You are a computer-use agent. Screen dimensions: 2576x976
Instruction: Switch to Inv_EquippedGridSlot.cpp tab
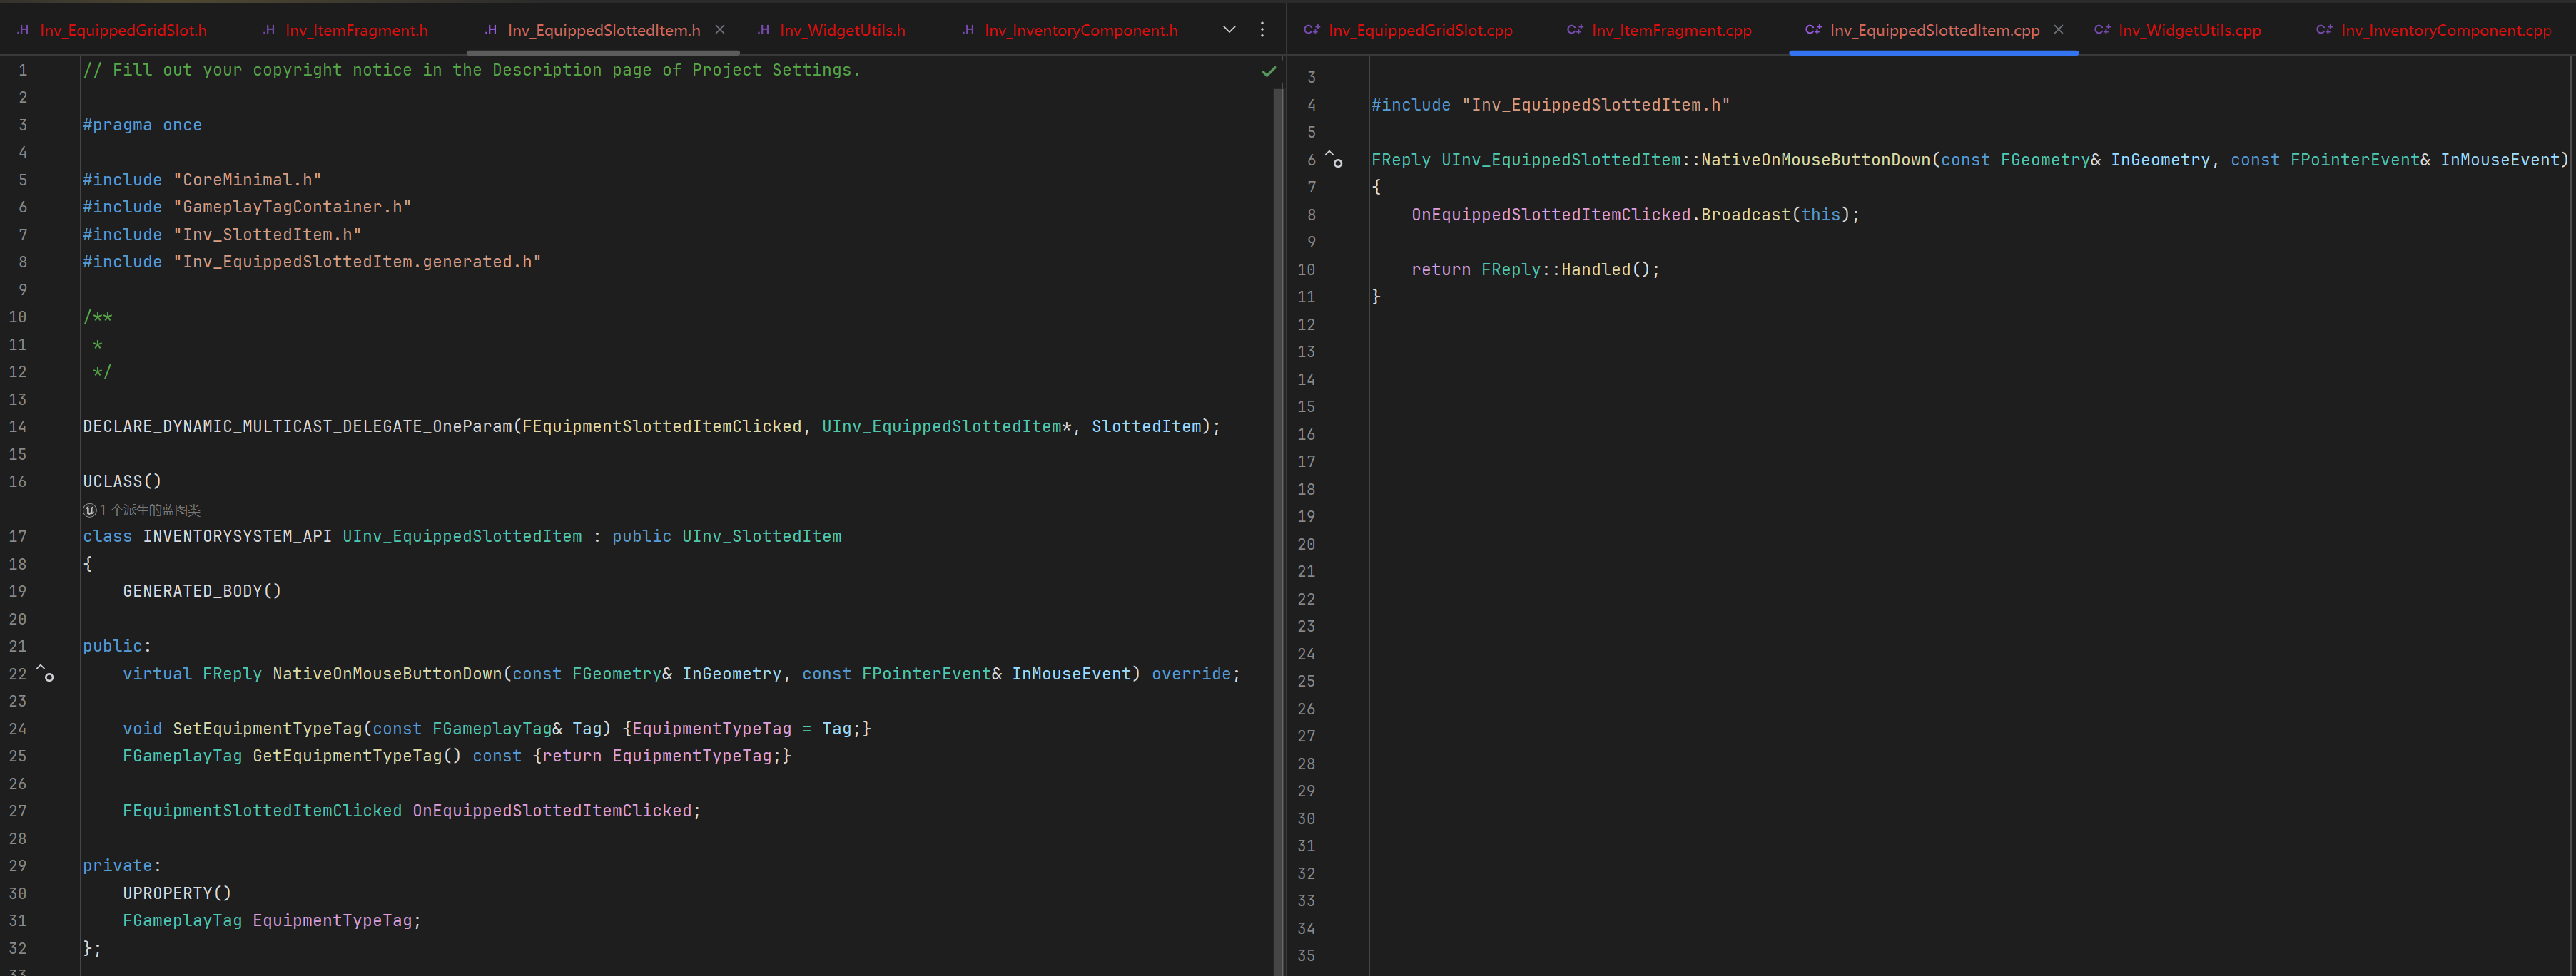[1420, 30]
